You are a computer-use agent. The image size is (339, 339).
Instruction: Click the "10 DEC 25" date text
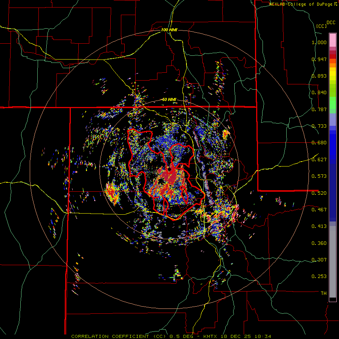236,336
